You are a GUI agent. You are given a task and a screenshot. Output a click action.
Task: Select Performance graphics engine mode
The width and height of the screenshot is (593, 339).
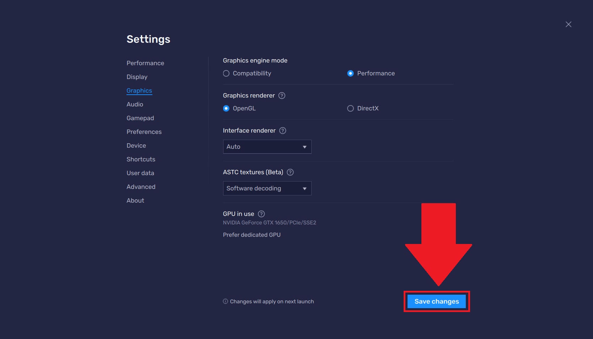point(350,73)
